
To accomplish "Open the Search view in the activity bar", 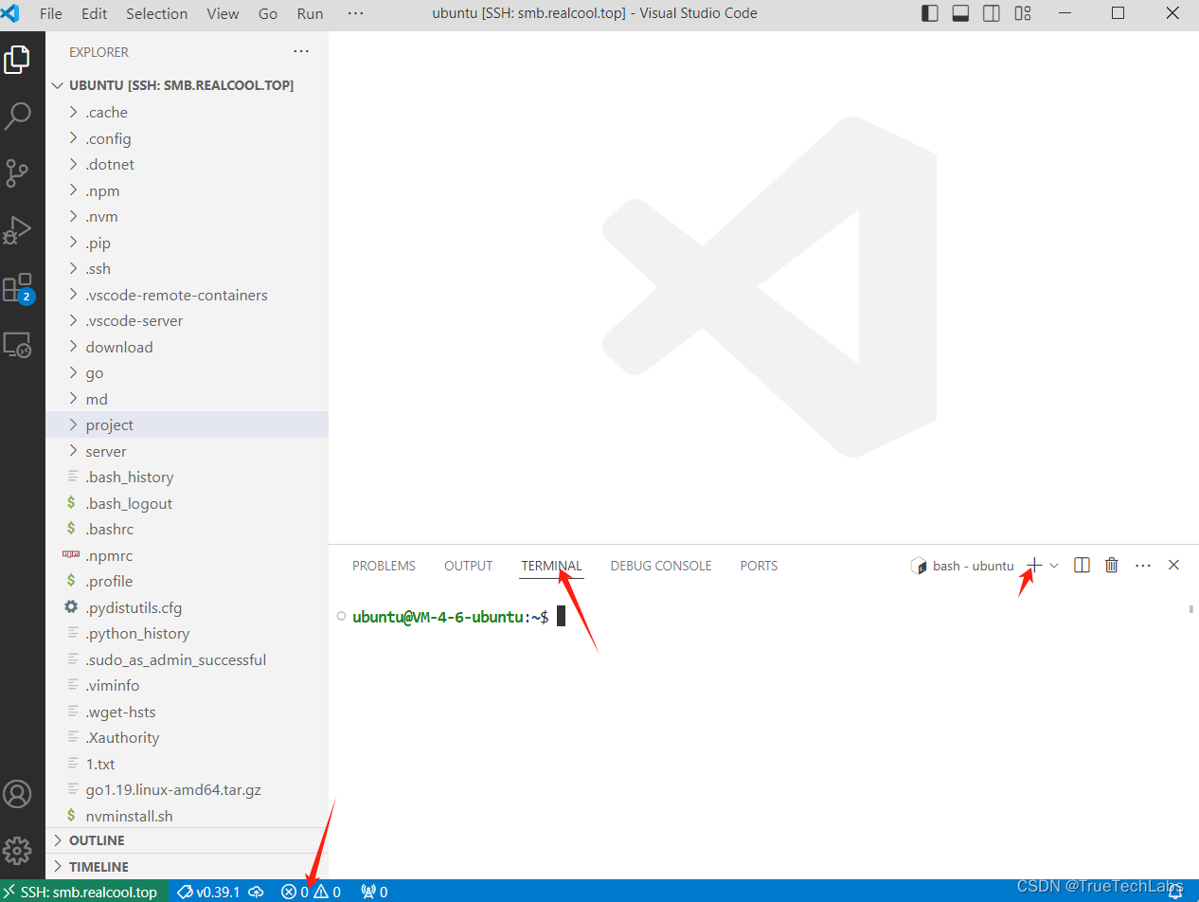I will (x=17, y=117).
